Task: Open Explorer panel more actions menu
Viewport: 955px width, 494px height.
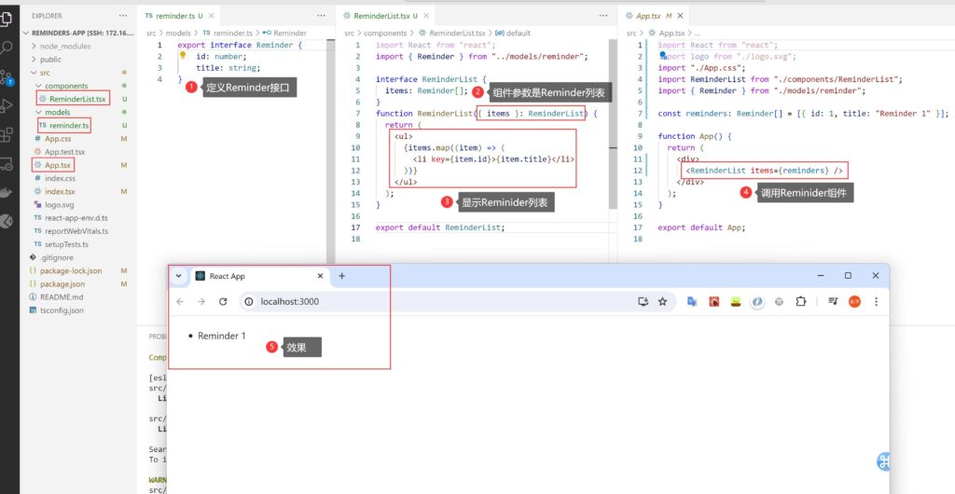Action: click(x=124, y=15)
